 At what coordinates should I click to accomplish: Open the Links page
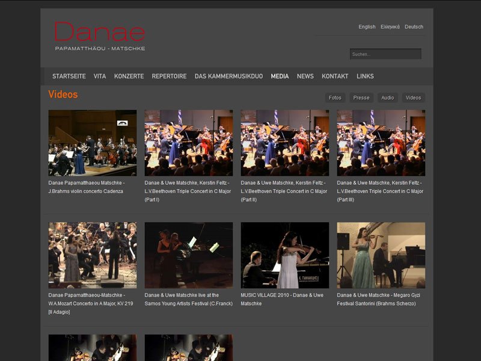pyautogui.click(x=365, y=76)
